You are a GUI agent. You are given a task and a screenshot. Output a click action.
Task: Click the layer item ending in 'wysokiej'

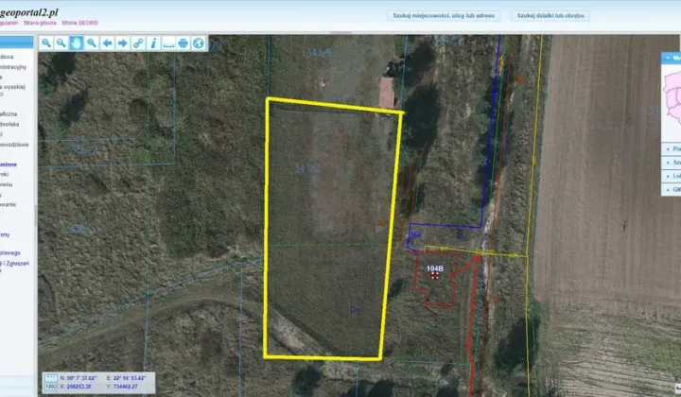(x=12, y=87)
